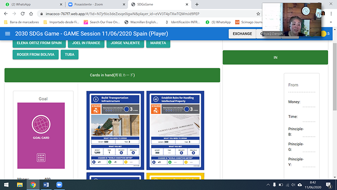337x190 pixels.
Task: Select player ROGER FROM BOLIVIA
Action: pyautogui.click(x=35, y=54)
